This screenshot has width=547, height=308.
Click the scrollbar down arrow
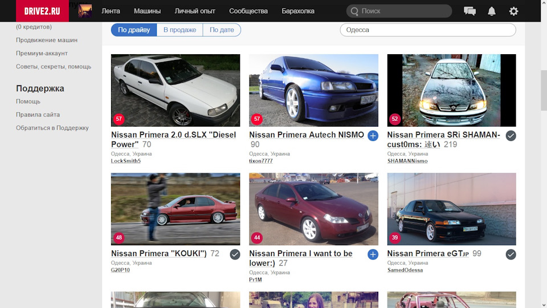pos(544,305)
